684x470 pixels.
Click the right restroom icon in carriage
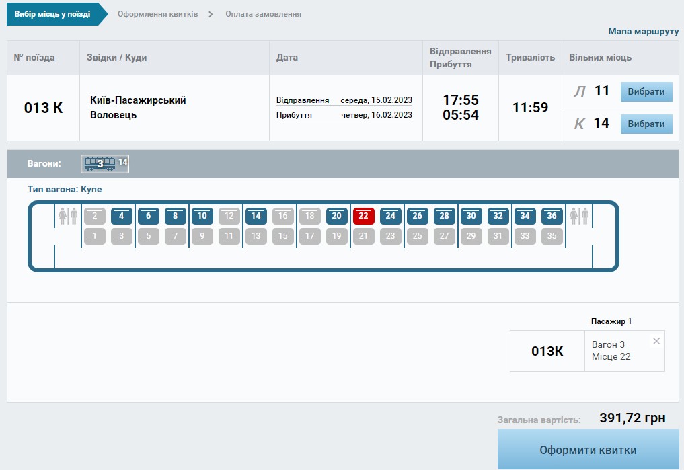pos(579,216)
